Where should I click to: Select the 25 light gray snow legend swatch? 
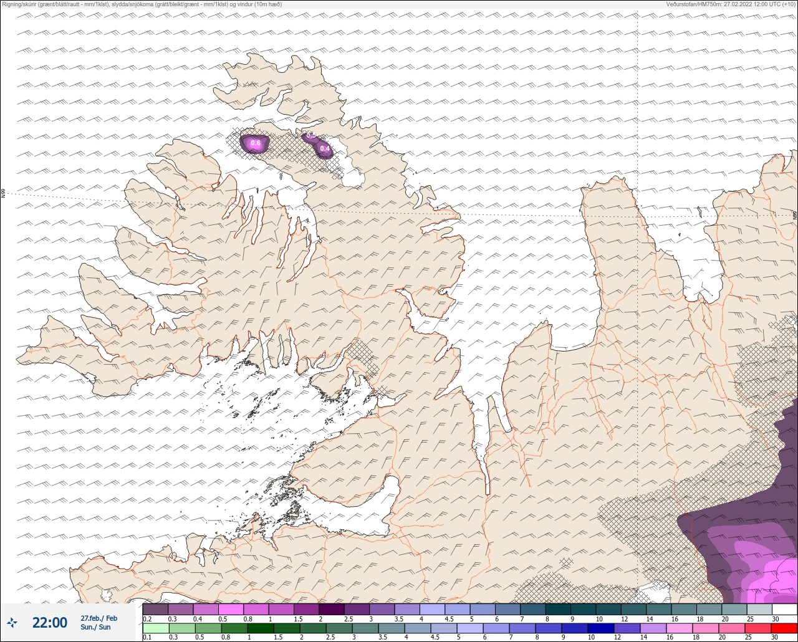759,609
